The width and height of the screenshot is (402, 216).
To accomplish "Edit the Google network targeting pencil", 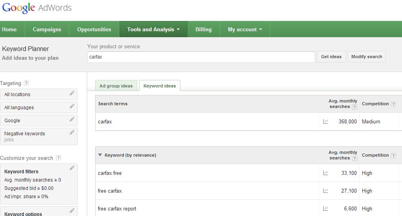I will tap(72, 119).
